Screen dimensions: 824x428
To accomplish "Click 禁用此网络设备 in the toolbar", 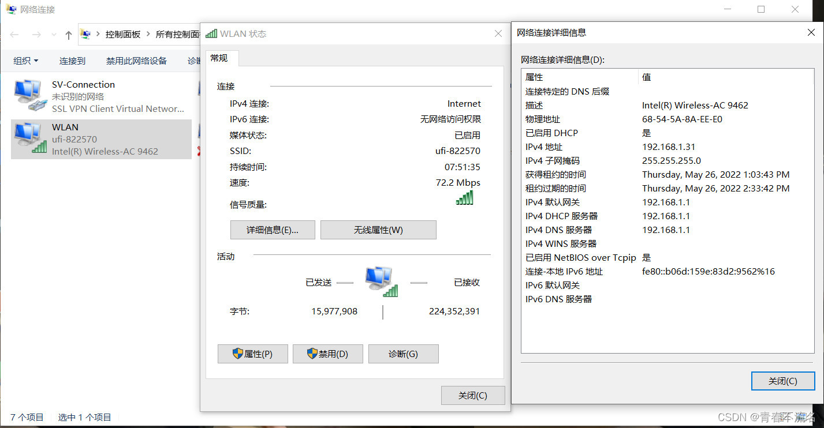I will tap(136, 60).
